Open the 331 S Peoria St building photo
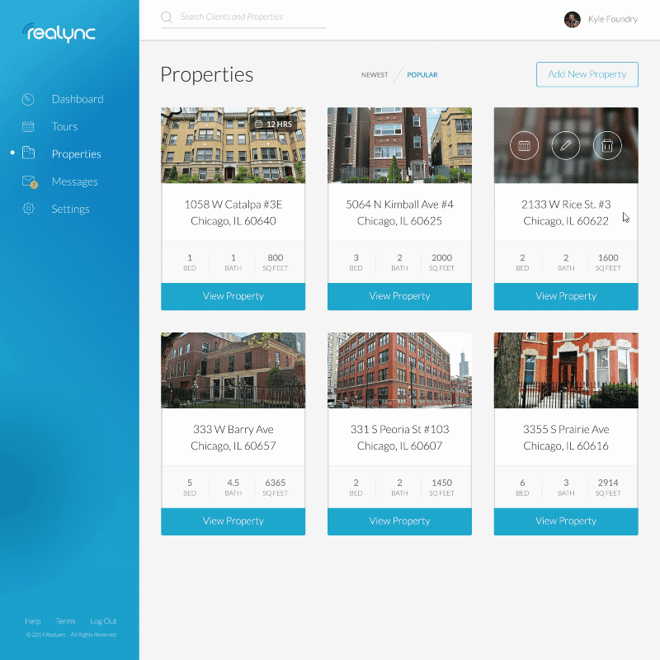The height and width of the screenshot is (660, 660). [399, 370]
